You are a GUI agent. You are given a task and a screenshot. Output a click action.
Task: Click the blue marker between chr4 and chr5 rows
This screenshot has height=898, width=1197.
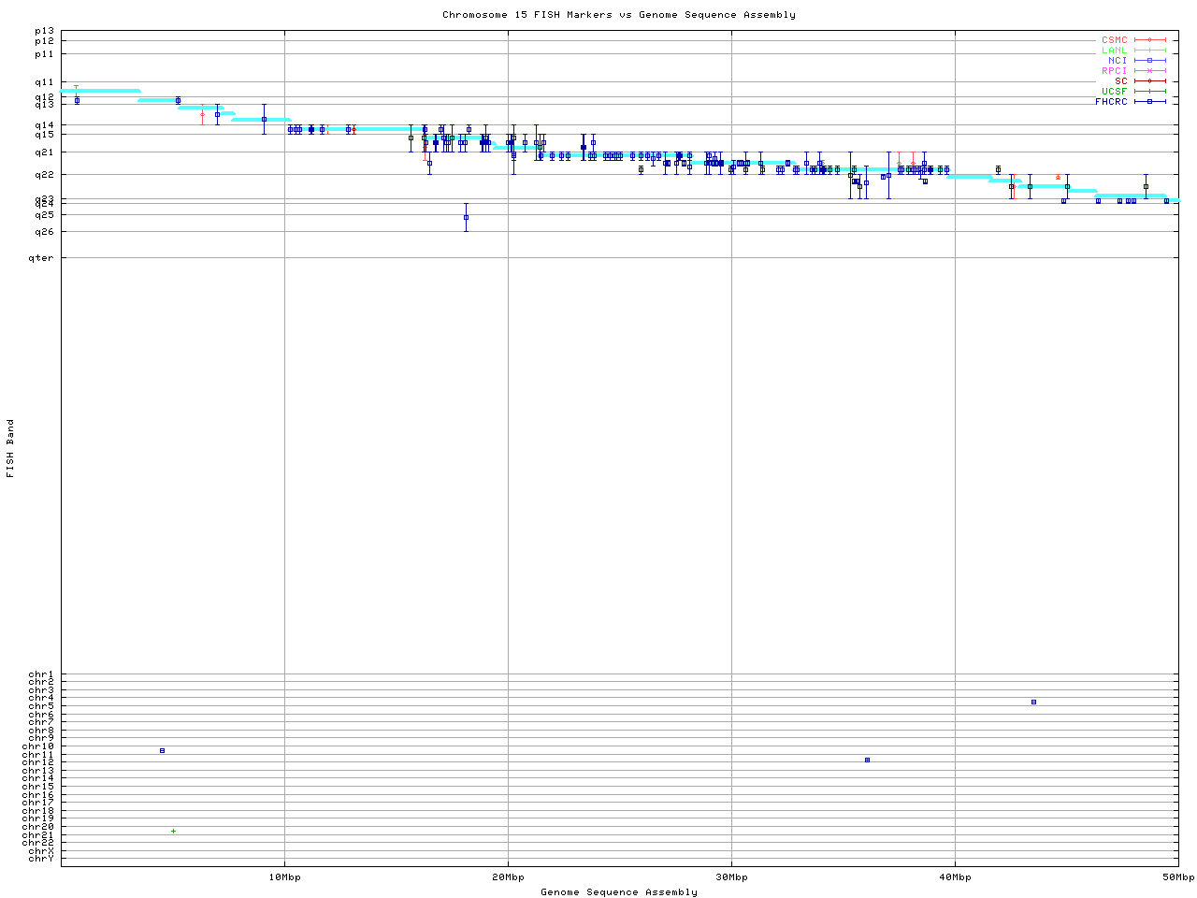click(x=1033, y=702)
